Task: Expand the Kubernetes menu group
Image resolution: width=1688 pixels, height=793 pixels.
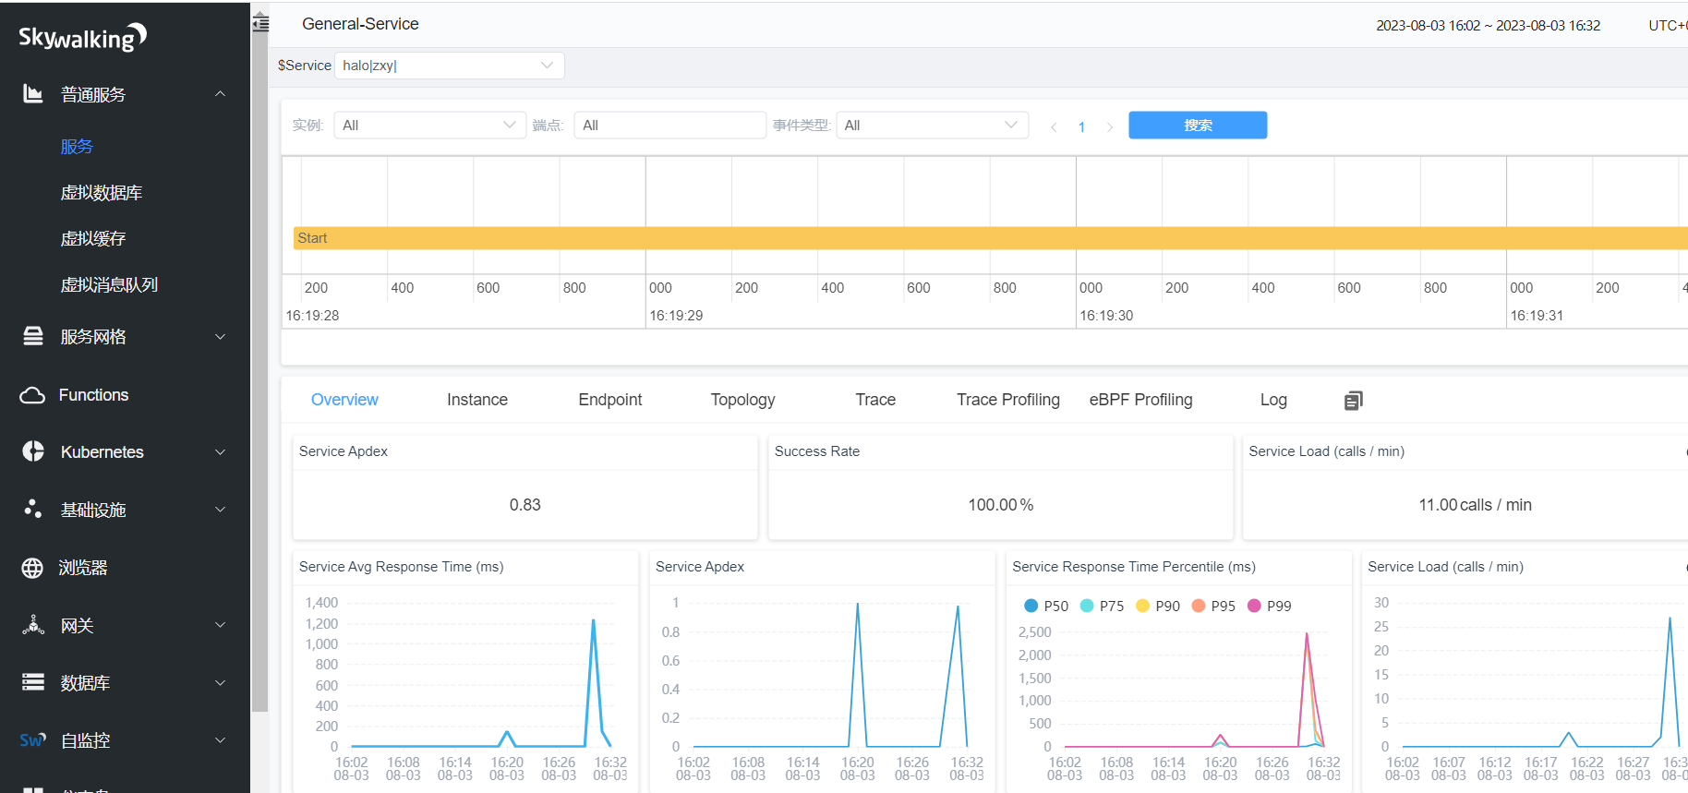Action: pyautogui.click(x=220, y=452)
